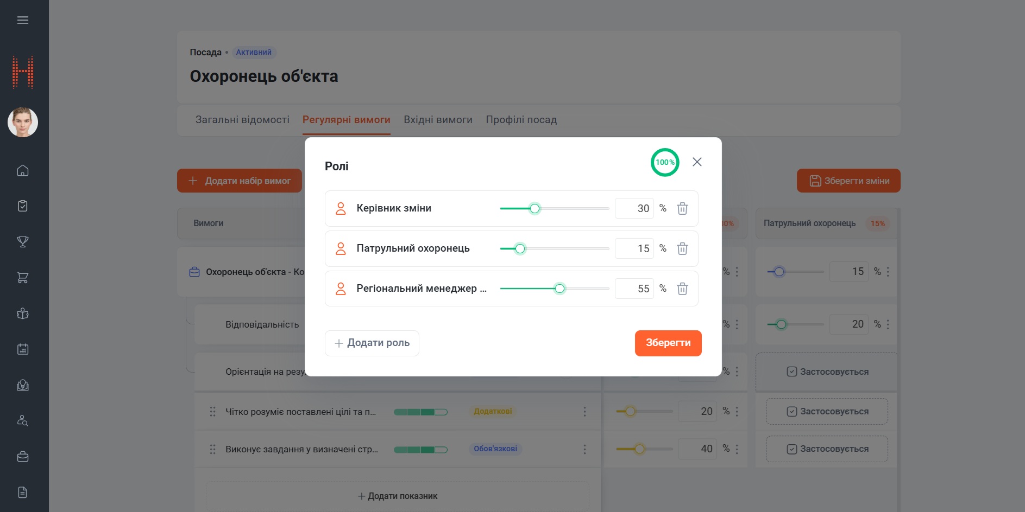Grab the drag handle of Чітко розуміє row
Image resolution: width=1025 pixels, height=512 pixels.
pos(212,412)
